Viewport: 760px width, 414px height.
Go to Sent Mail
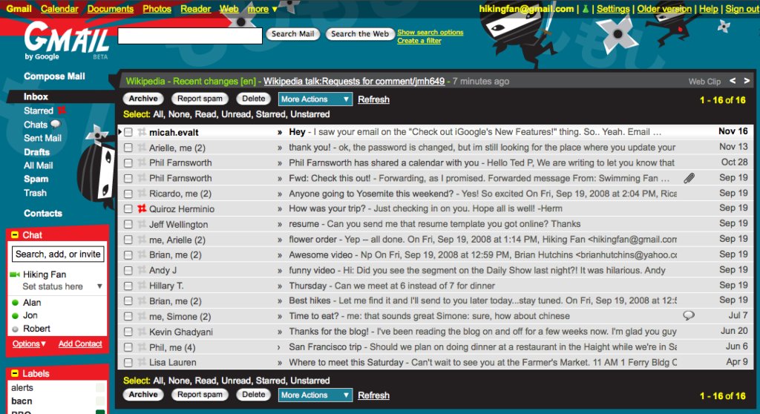42,138
